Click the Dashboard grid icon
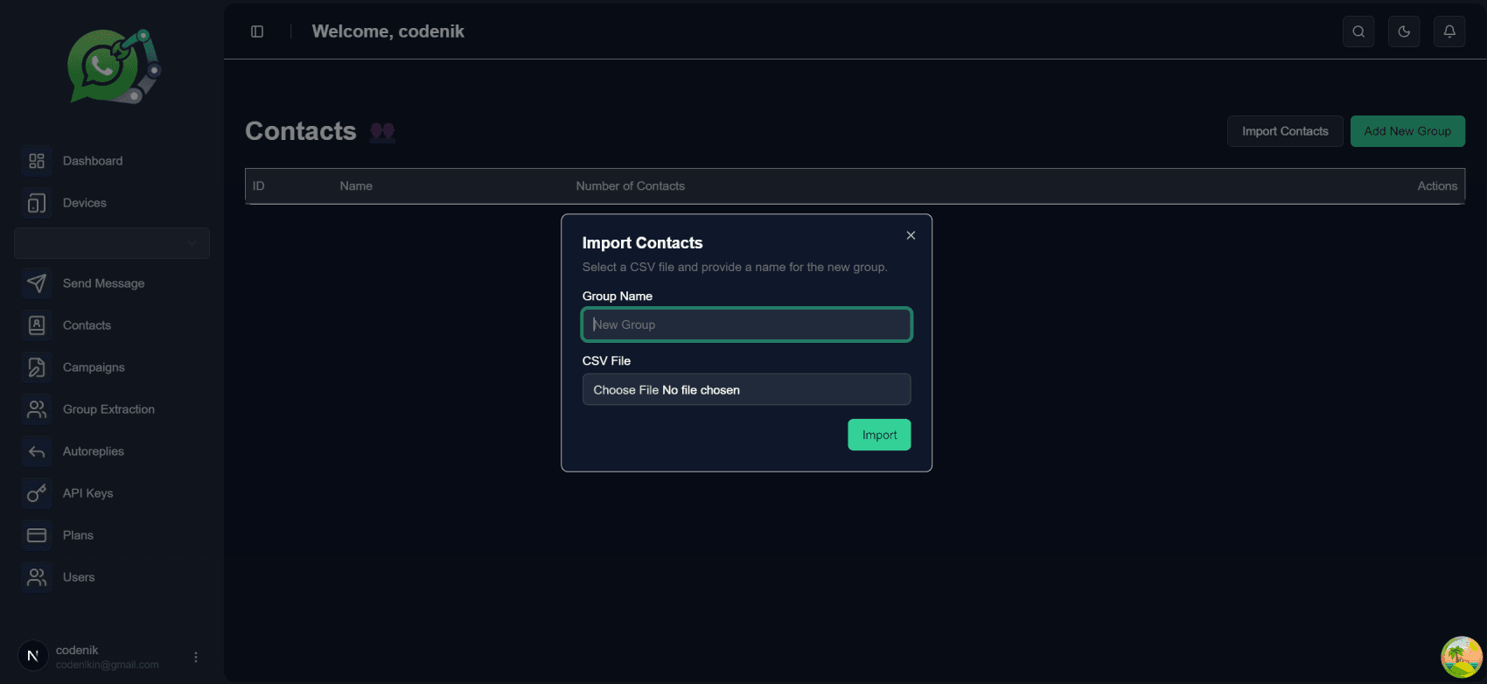The width and height of the screenshot is (1487, 684). click(37, 161)
